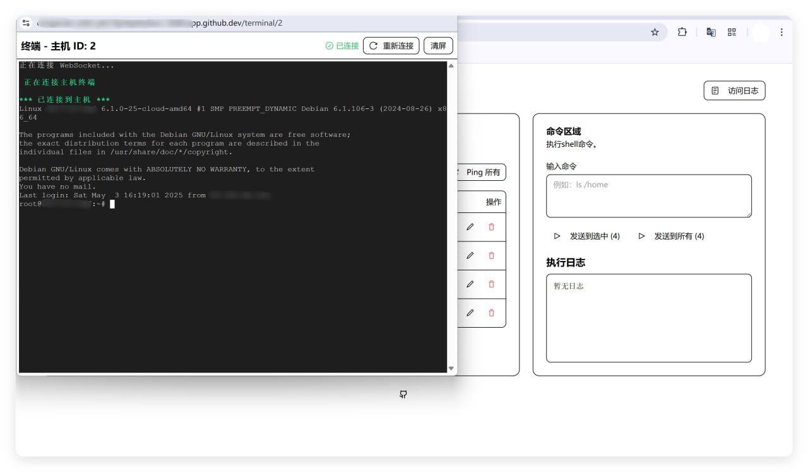Click the 输入命令 command input box
The width and height of the screenshot is (808, 472).
(649, 196)
